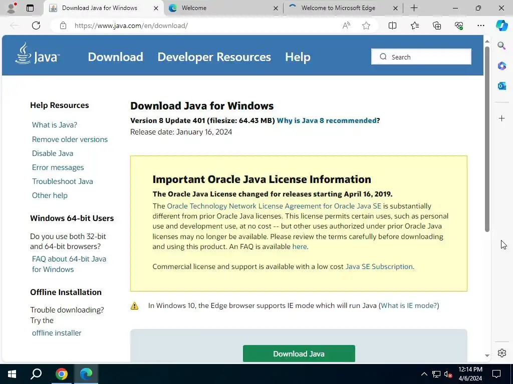Click the green Download Java button
513x384 pixels.
299,353
